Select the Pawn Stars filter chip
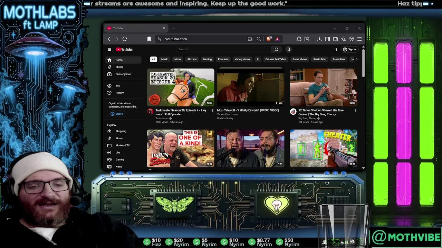This screenshot has width=442, height=248. pos(339,59)
